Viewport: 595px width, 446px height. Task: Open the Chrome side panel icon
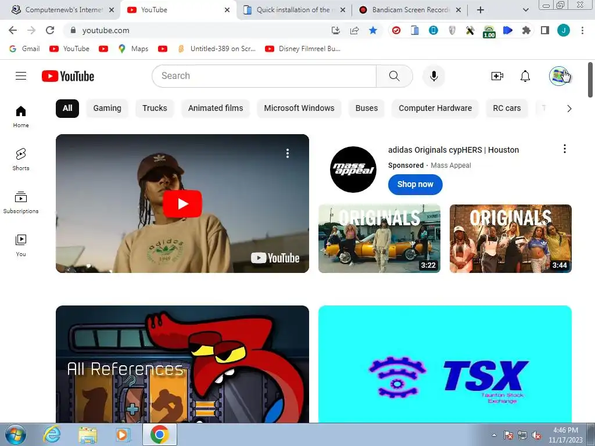[x=545, y=30]
